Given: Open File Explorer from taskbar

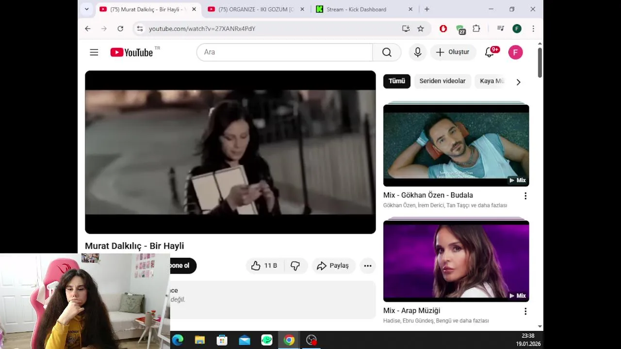Looking at the screenshot, I should 200,340.
